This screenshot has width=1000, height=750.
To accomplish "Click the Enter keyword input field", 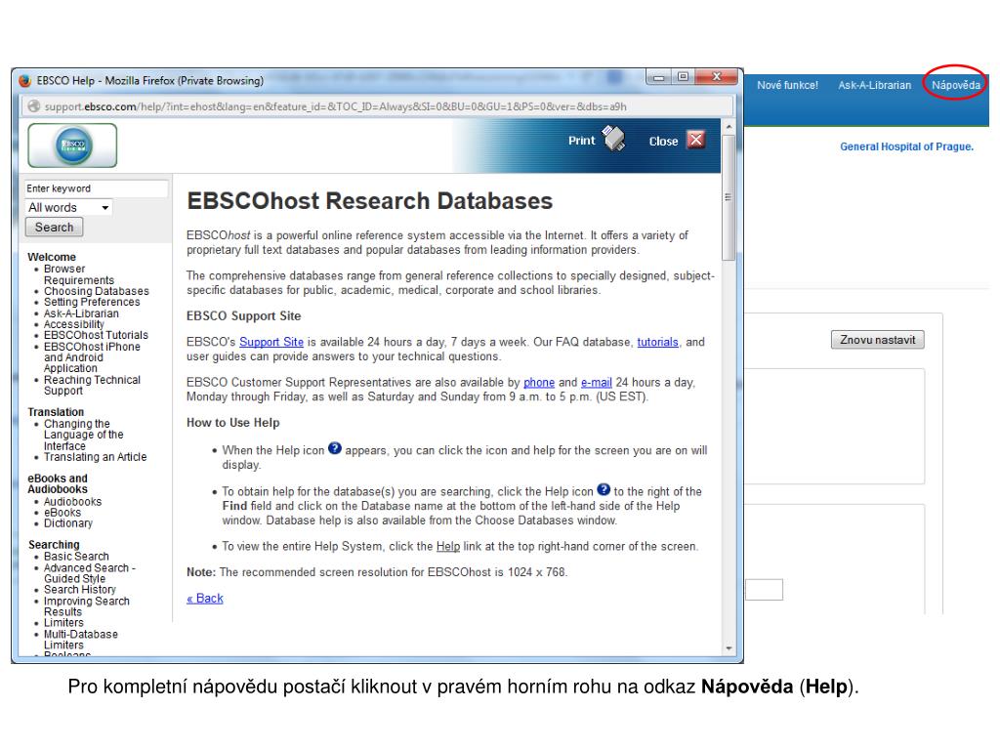I will tap(97, 188).
